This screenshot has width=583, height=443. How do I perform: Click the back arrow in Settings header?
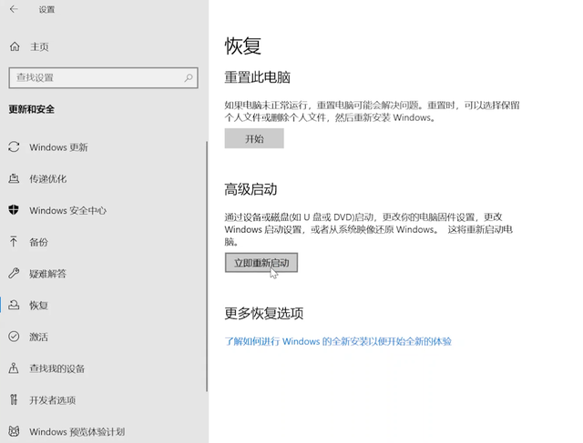[x=14, y=10]
